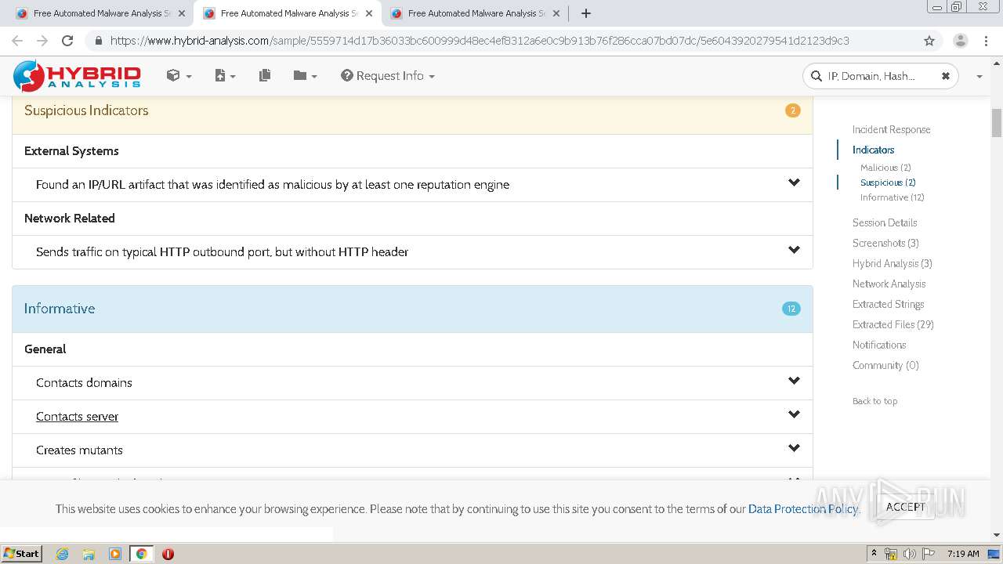Go to Notifications in sidebar
Viewport: 1003px width, 564px height.
(879, 345)
